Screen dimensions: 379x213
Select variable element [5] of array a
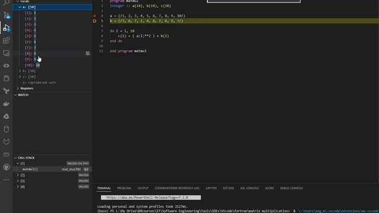[x=53, y=36]
